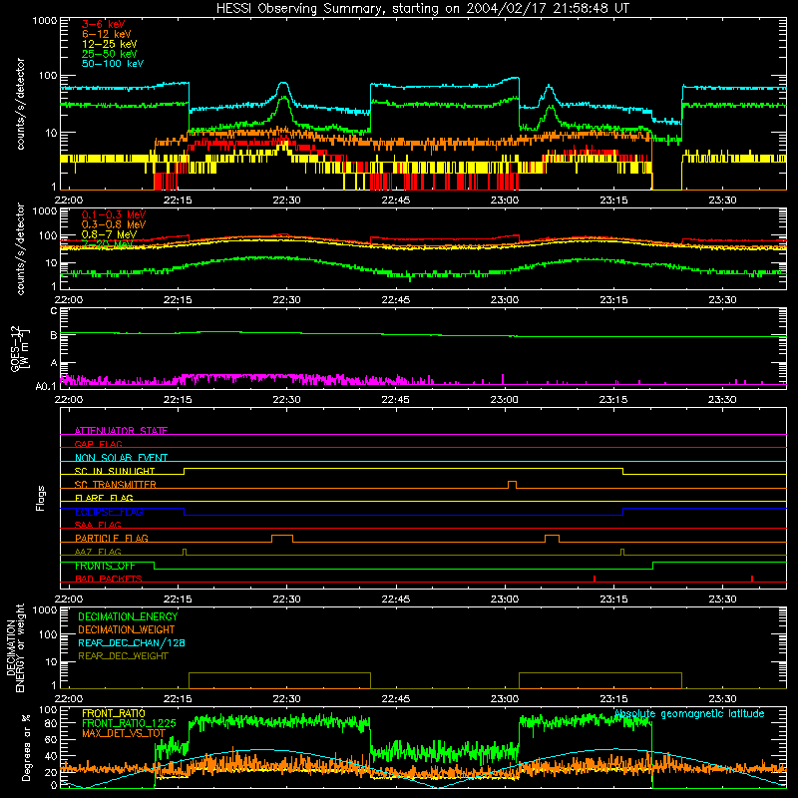The width and height of the screenshot is (798, 798).
Task: Pick the ECLIPSE_FLAG label
Action: point(109,512)
